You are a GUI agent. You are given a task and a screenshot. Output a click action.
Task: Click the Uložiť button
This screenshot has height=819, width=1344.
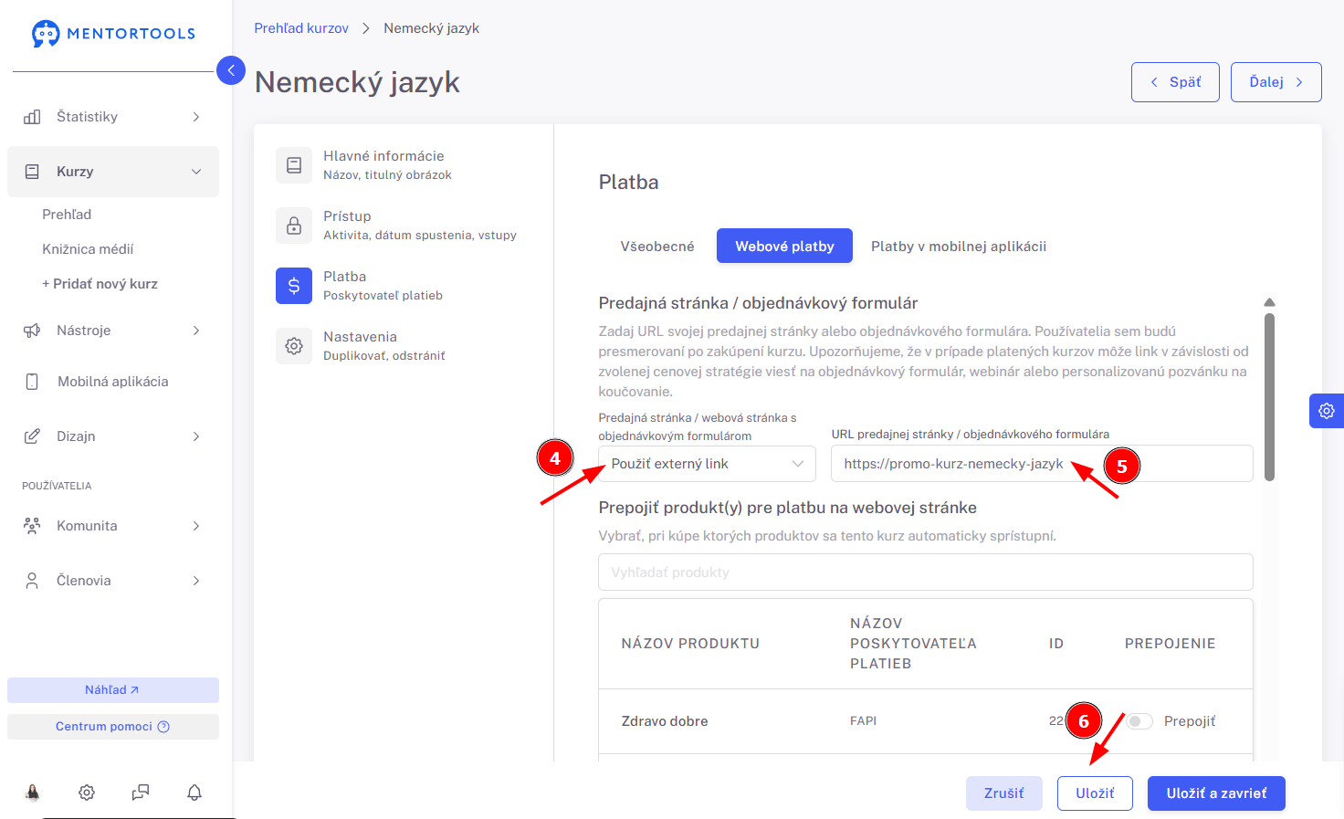tap(1095, 793)
